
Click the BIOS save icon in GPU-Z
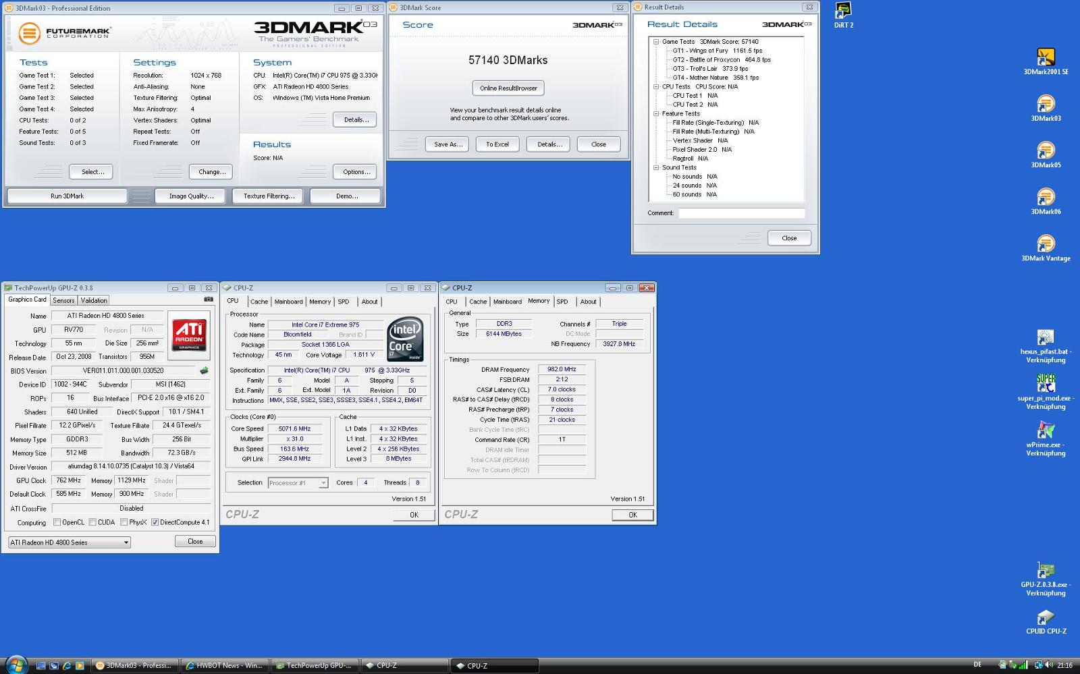click(x=204, y=370)
